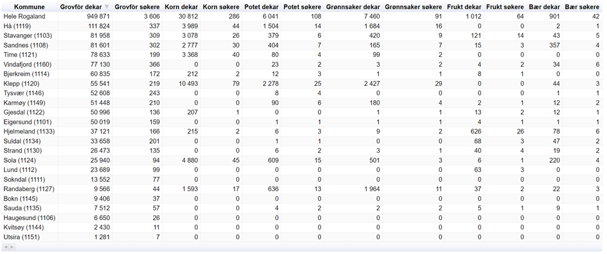Sort by the Kommune column header

pos(30,7)
